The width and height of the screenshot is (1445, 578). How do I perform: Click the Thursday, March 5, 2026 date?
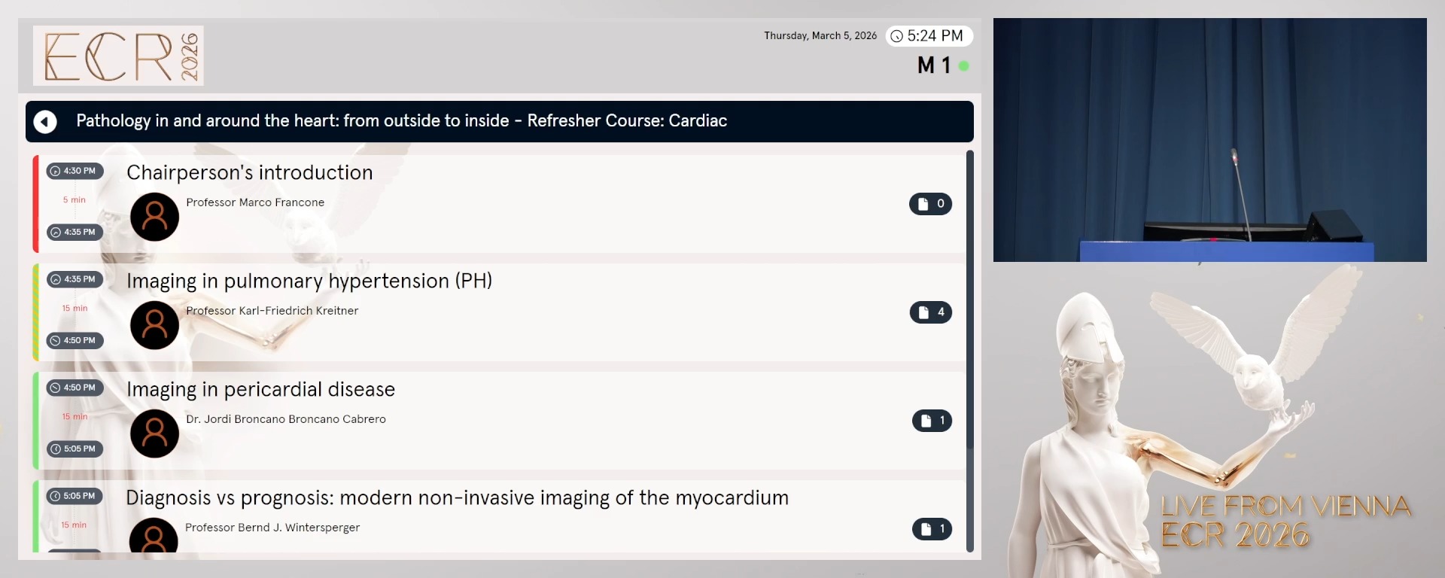pyautogui.click(x=820, y=35)
